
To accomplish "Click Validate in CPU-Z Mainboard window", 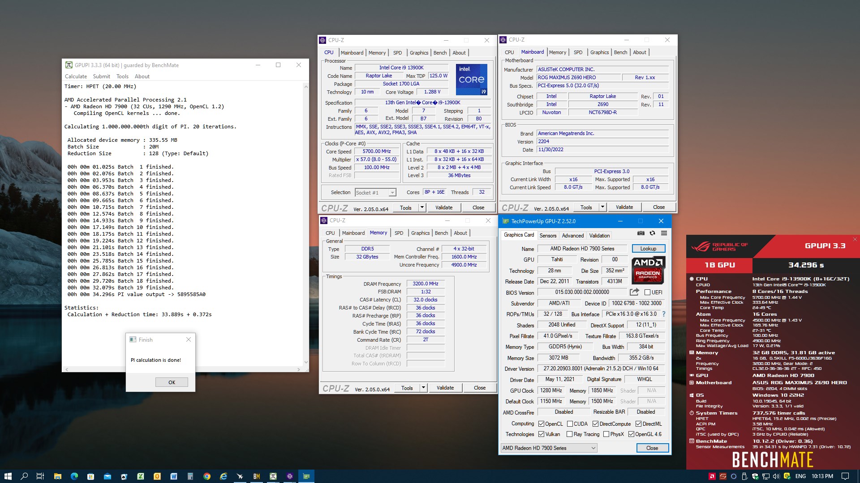I will (624, 207).
